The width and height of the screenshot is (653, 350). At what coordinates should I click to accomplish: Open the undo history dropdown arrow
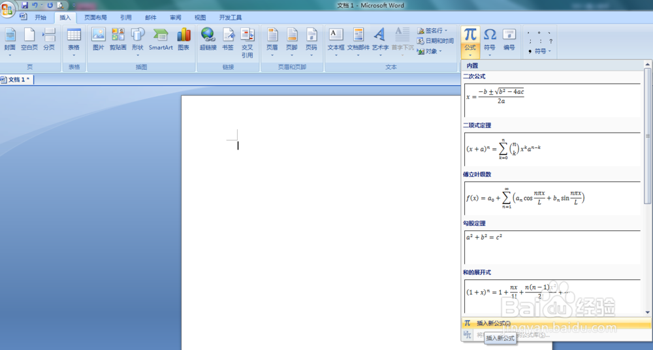click(42, 5)
